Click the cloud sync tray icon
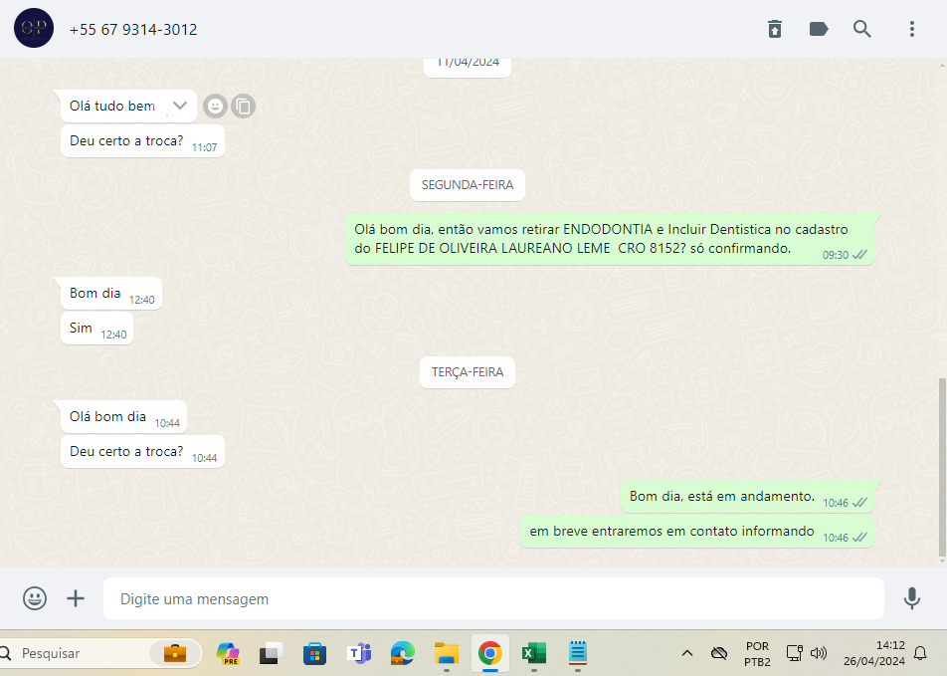 [x=718, y=654]
